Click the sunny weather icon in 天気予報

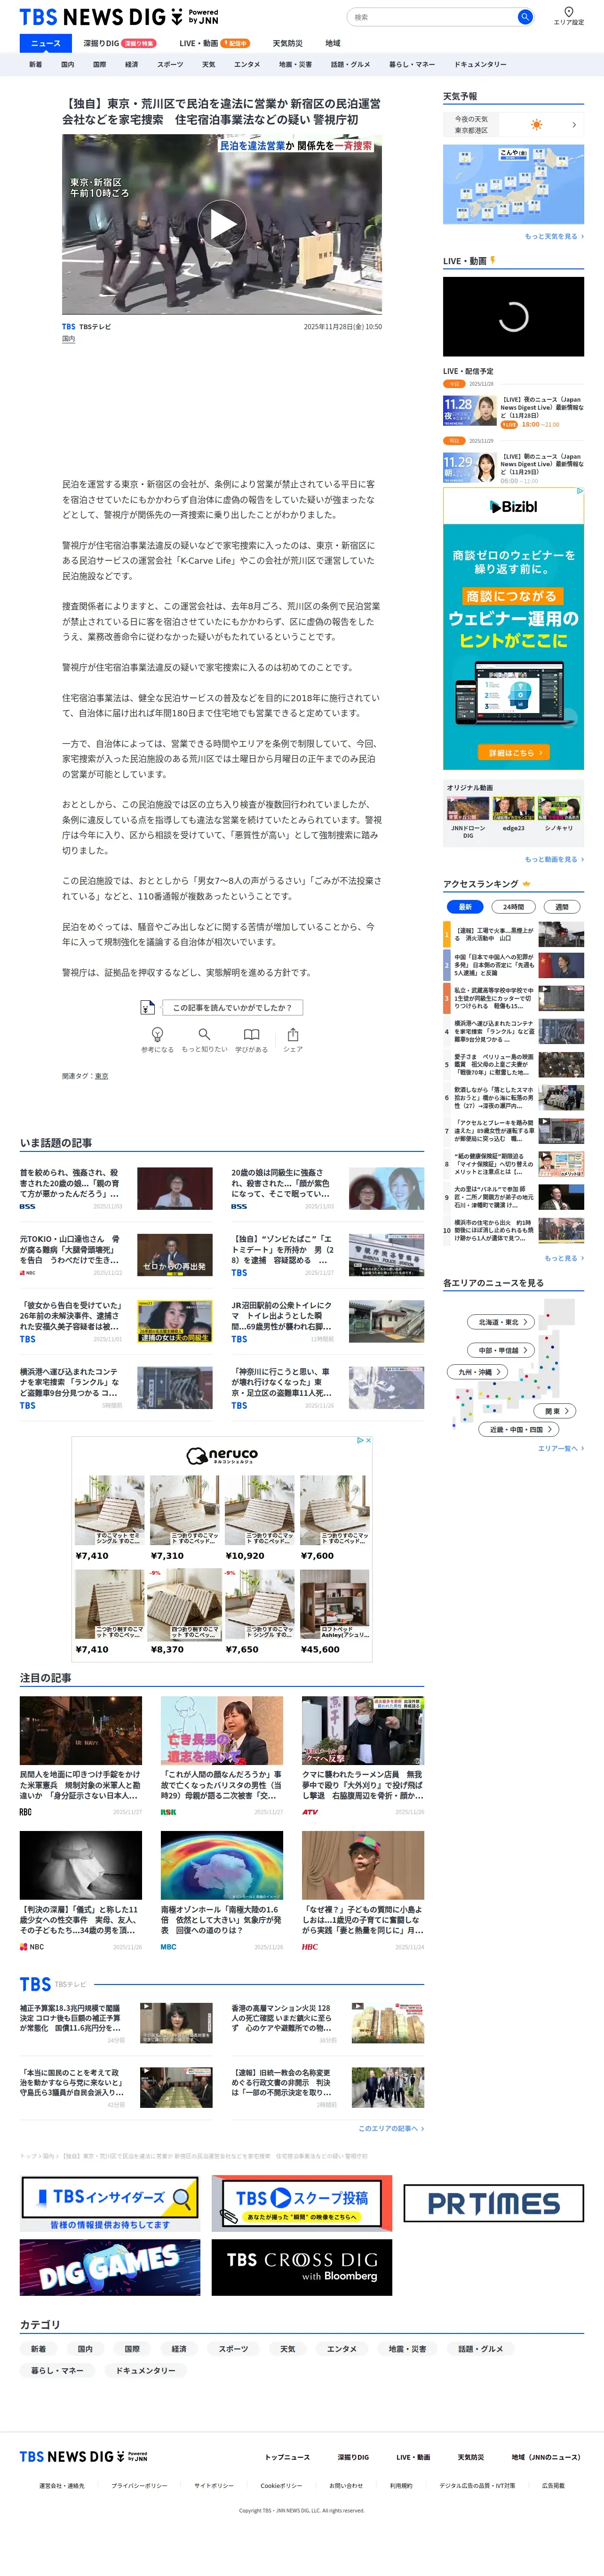point(537,125)
